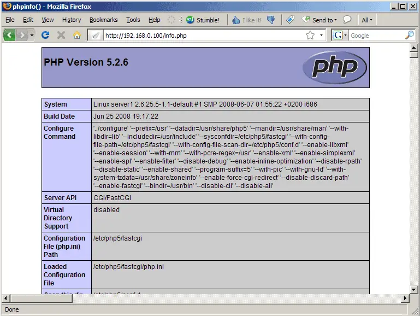Click the vertical scrollbar down arrow
420x316 pixels.
point(413,289)
